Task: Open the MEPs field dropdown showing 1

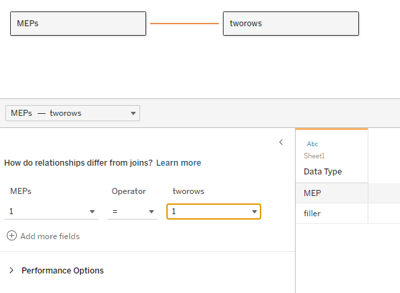Action: click(x=52, y=211)
